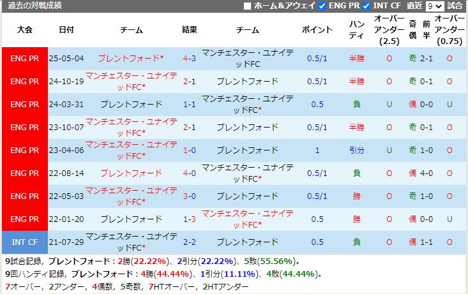Click ブレントフォード* home team on 25-05-04

pyautogui.click(x=131, y=59)
